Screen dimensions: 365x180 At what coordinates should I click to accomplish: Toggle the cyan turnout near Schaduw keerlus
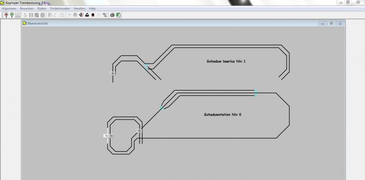point(146,66)
